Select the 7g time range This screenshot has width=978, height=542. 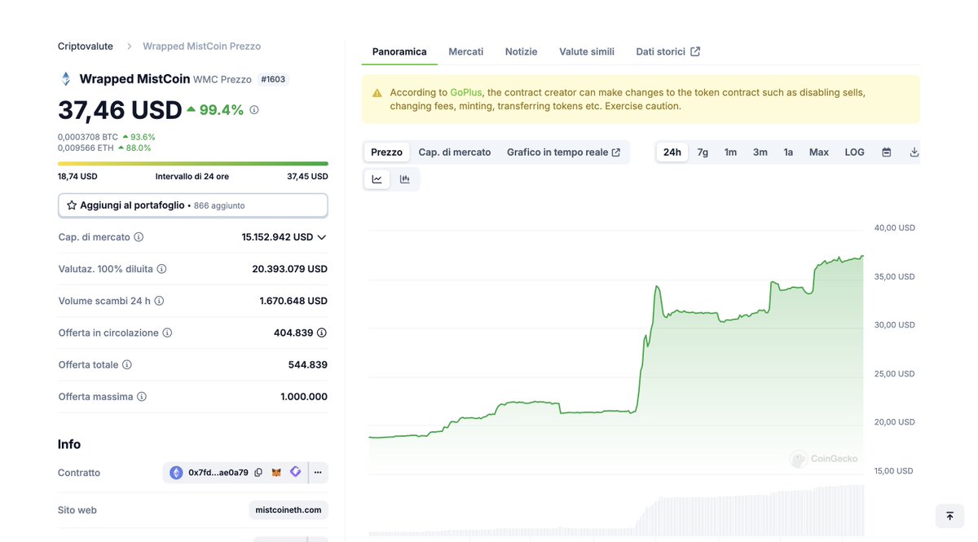[703, 152]
